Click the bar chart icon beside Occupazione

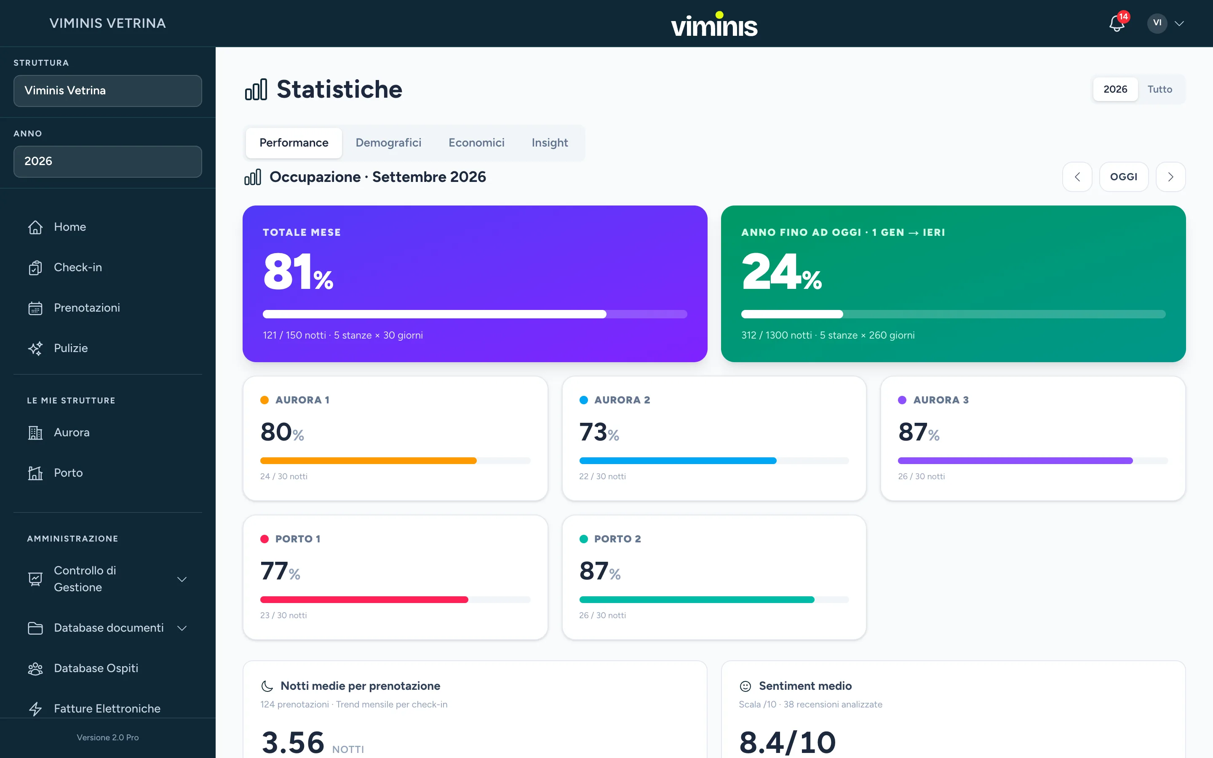(x=253, y=177)
